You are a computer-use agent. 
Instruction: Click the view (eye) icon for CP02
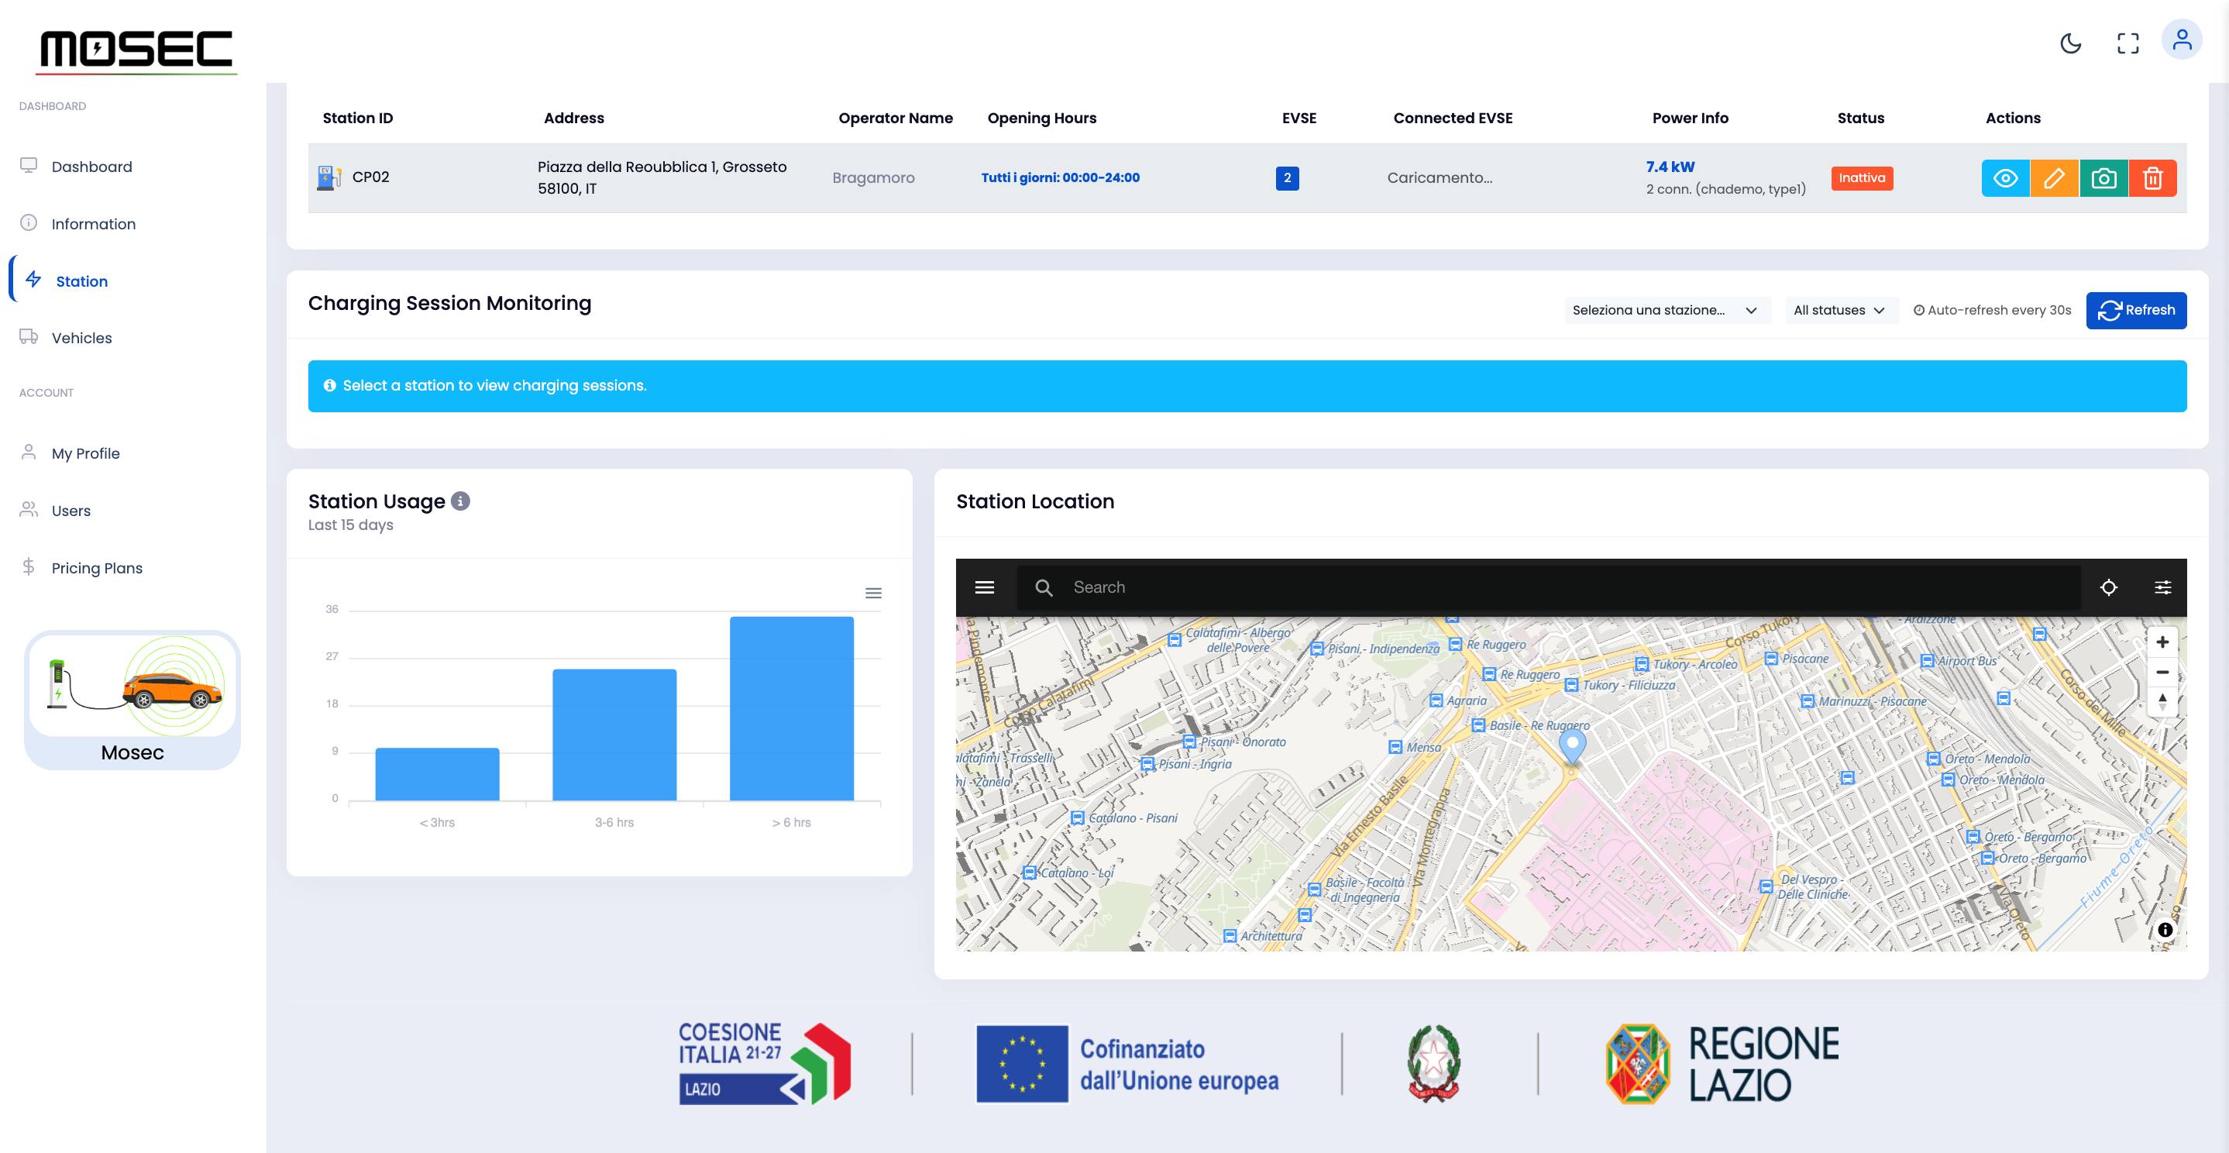click(x=2005, y=178)
